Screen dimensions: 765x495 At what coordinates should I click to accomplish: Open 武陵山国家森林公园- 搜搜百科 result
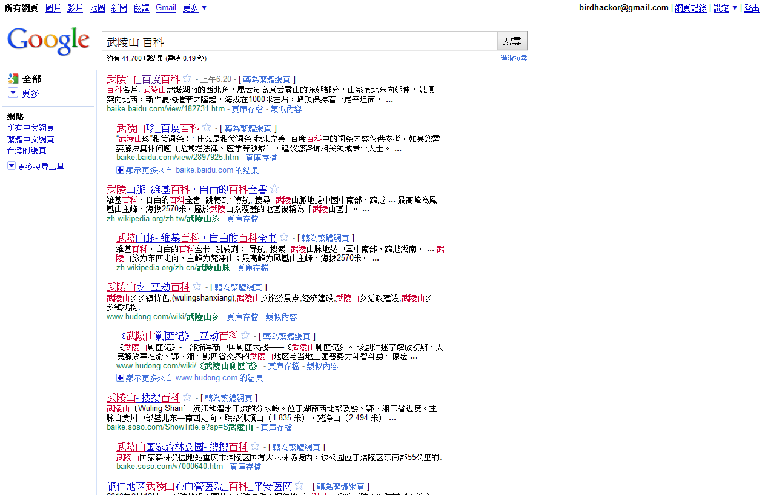point(182,447)
